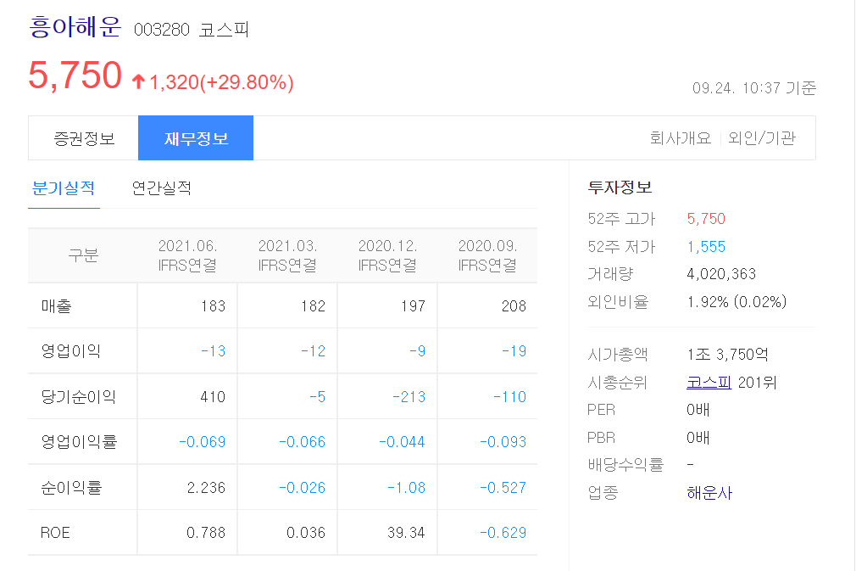856x571 pixels.
Task: Click the 영업이익 value -12
Action: point(313,350)
